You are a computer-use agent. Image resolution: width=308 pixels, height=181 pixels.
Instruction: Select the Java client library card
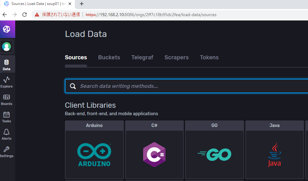pyautogui.click(x=274, y=150)
